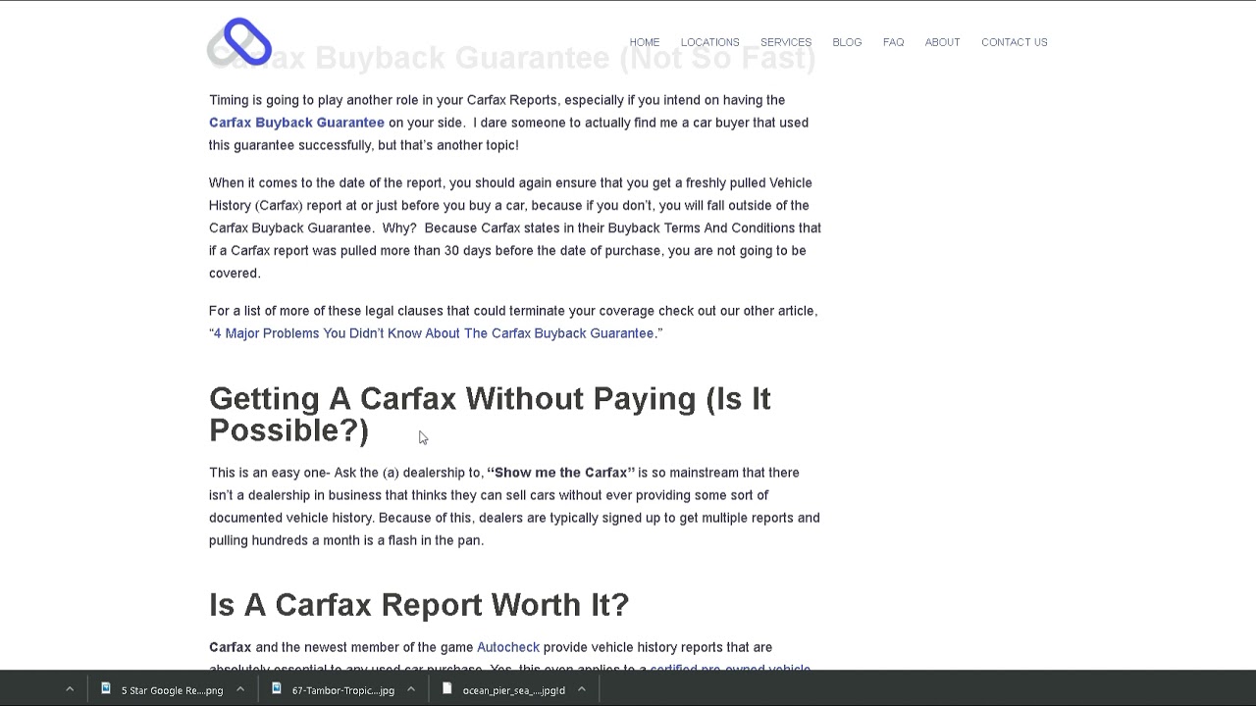Open the ocean_pier_sea download item
Screen dimensions: 1256x706
pyautogui.click(x=514, y=690)
